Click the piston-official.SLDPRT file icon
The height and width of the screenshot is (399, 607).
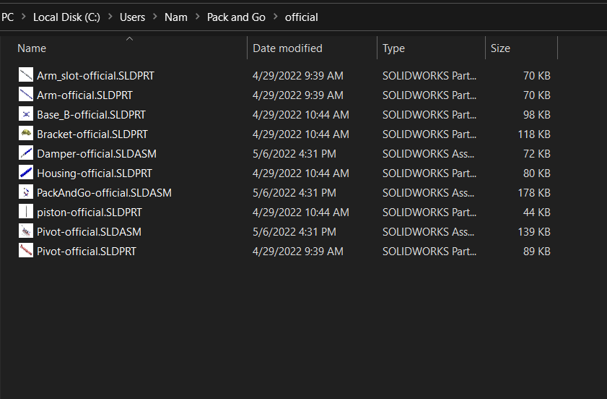click(26, 211)
